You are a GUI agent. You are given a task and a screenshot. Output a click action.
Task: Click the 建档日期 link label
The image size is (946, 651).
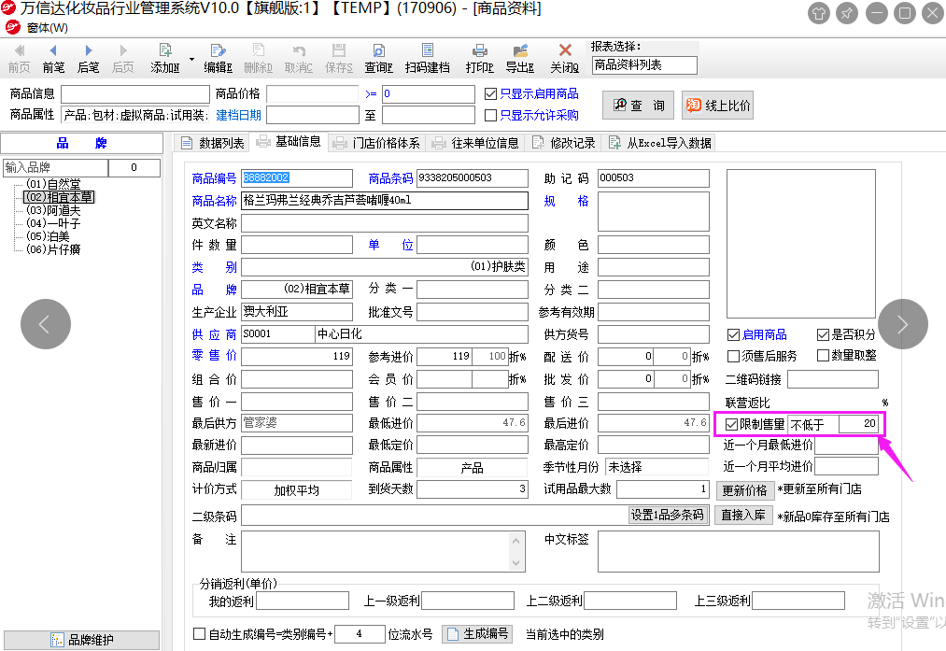coord(238,115)
